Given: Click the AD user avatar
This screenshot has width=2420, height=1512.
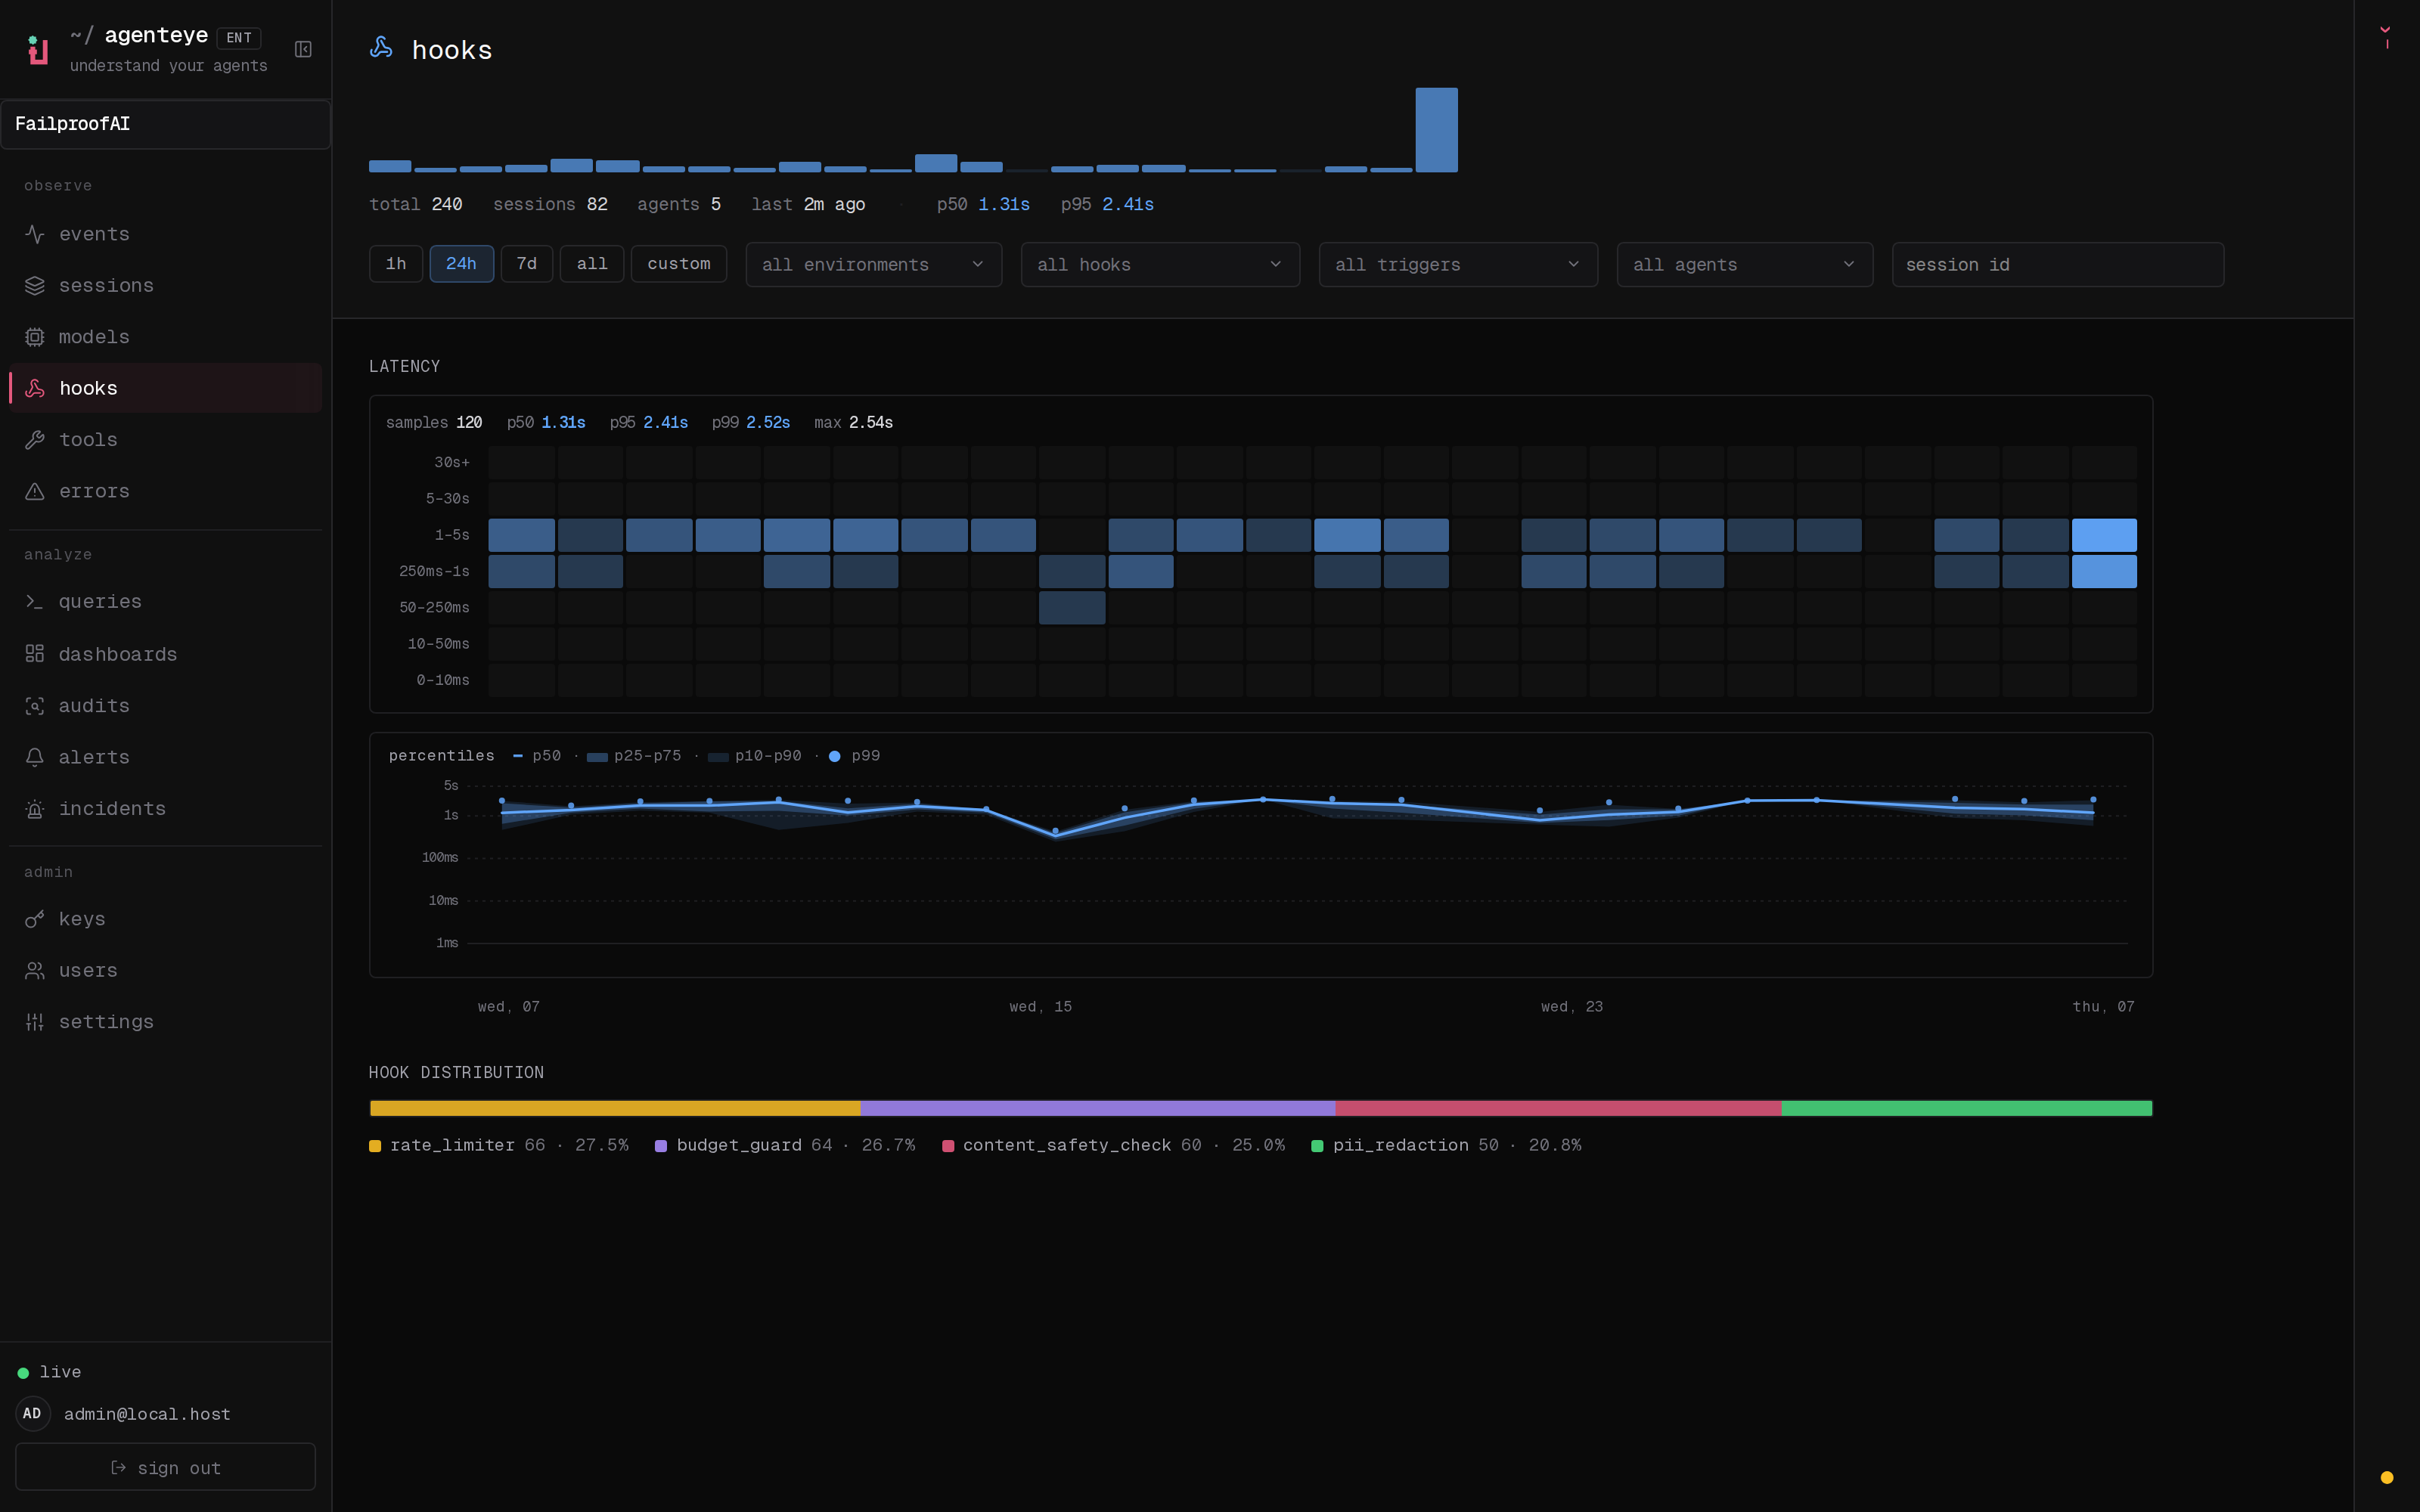Looking at the screenshot, I should [x=32, y=1413].
